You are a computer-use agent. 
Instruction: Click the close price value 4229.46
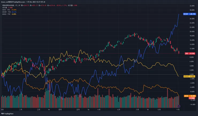52,5
